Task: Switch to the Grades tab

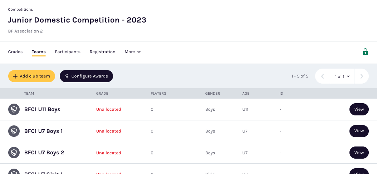Action: (x=15, y=52)
